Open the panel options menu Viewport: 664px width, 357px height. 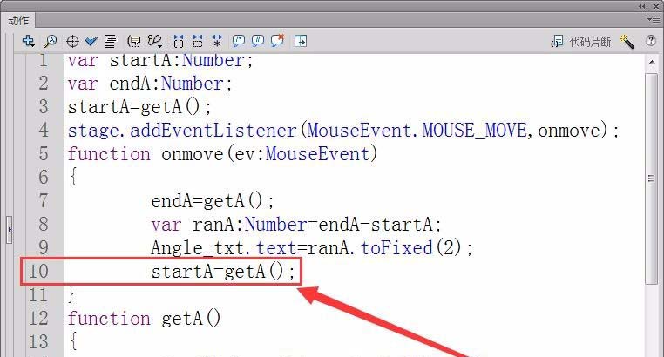pos(653,19)
